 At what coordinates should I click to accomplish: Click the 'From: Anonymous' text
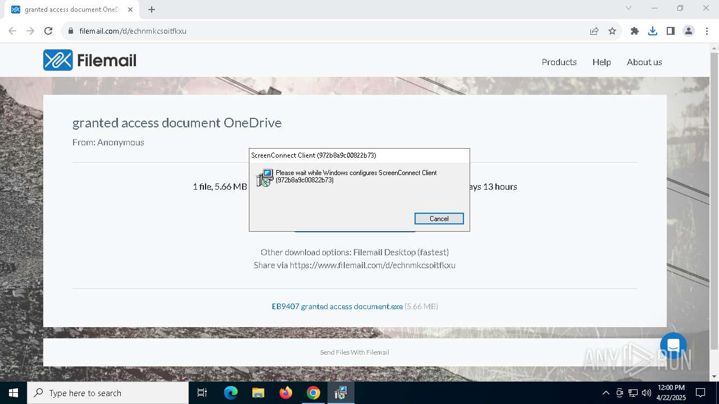(108, 142)
